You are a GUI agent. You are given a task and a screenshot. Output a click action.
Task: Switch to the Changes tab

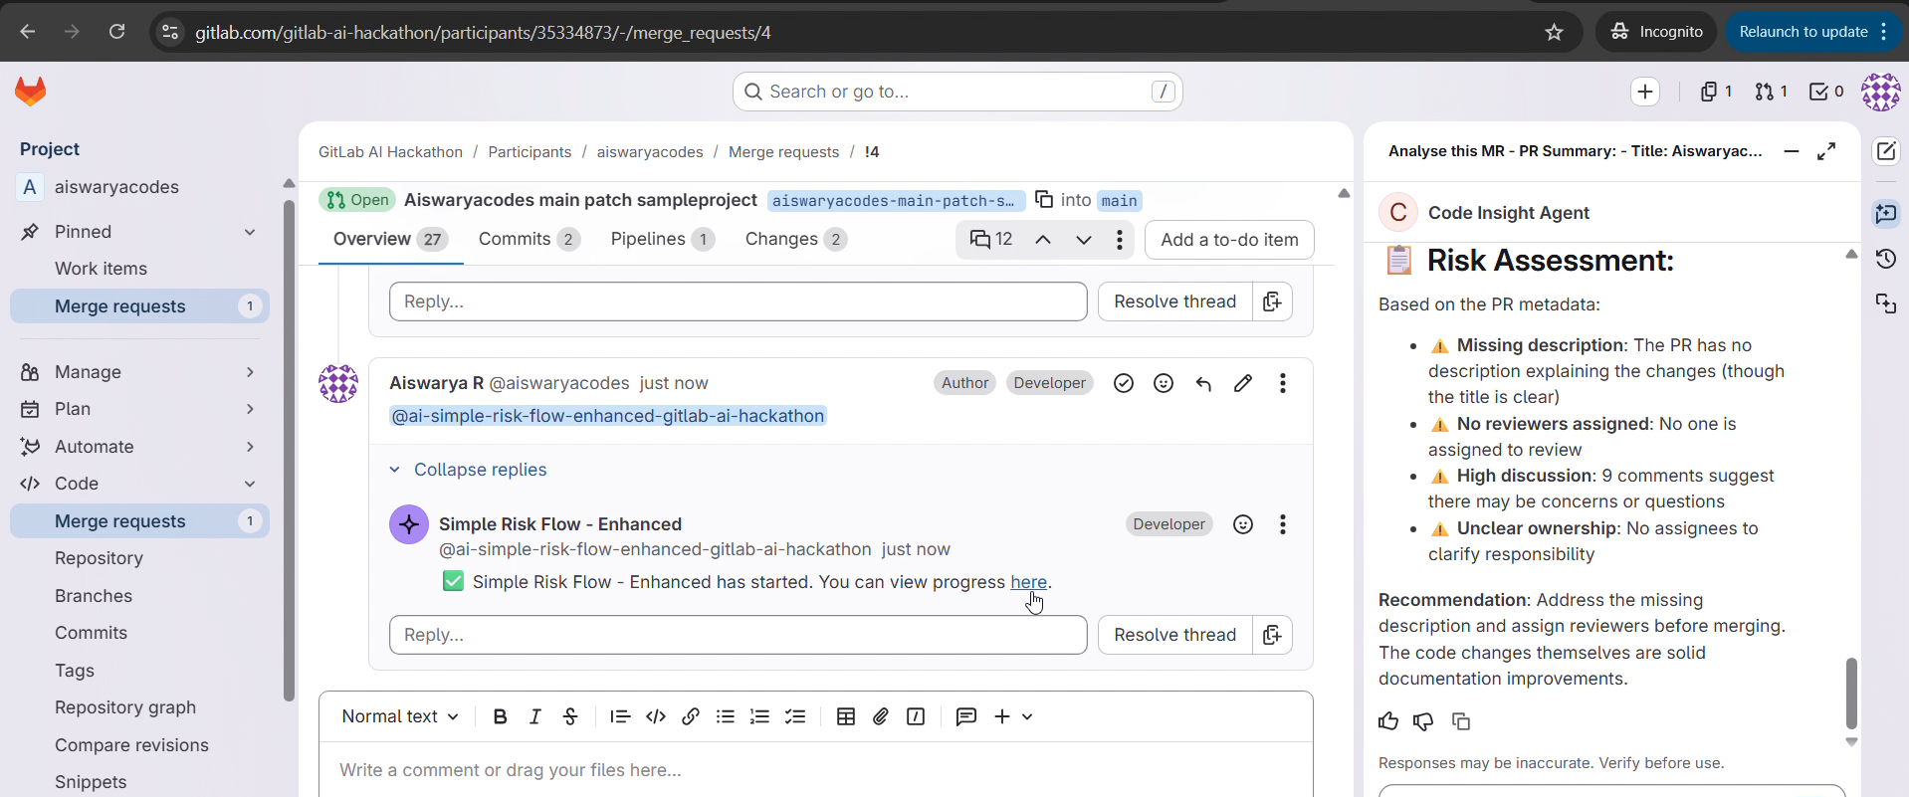point(795,240)
